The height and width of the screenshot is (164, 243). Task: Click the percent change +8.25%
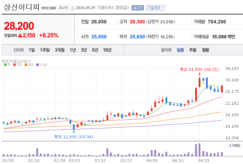49,36
